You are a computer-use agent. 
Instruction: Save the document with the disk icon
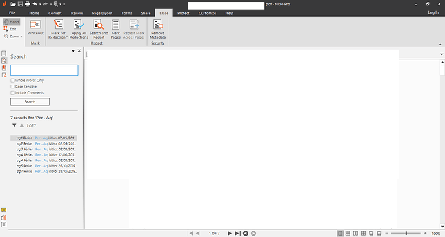pos(20,4)
